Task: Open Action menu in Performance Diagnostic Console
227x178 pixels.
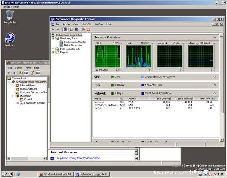Action: (66, 24)
